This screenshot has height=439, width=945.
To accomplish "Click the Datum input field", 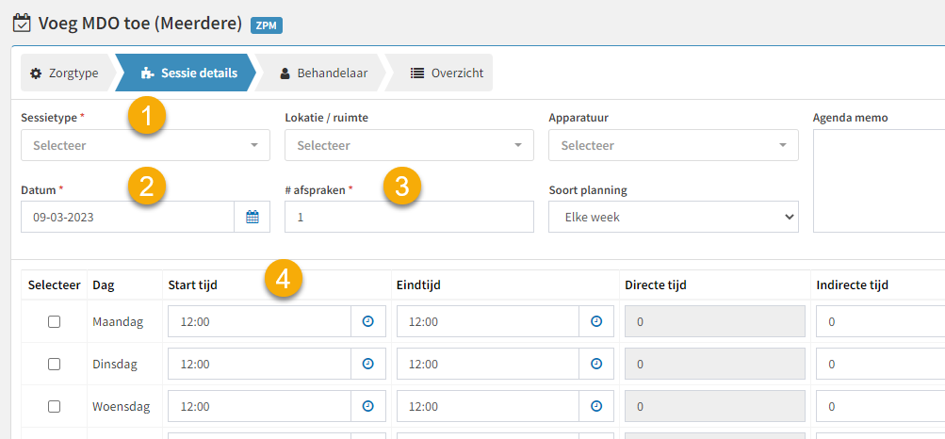I will 128,217.
